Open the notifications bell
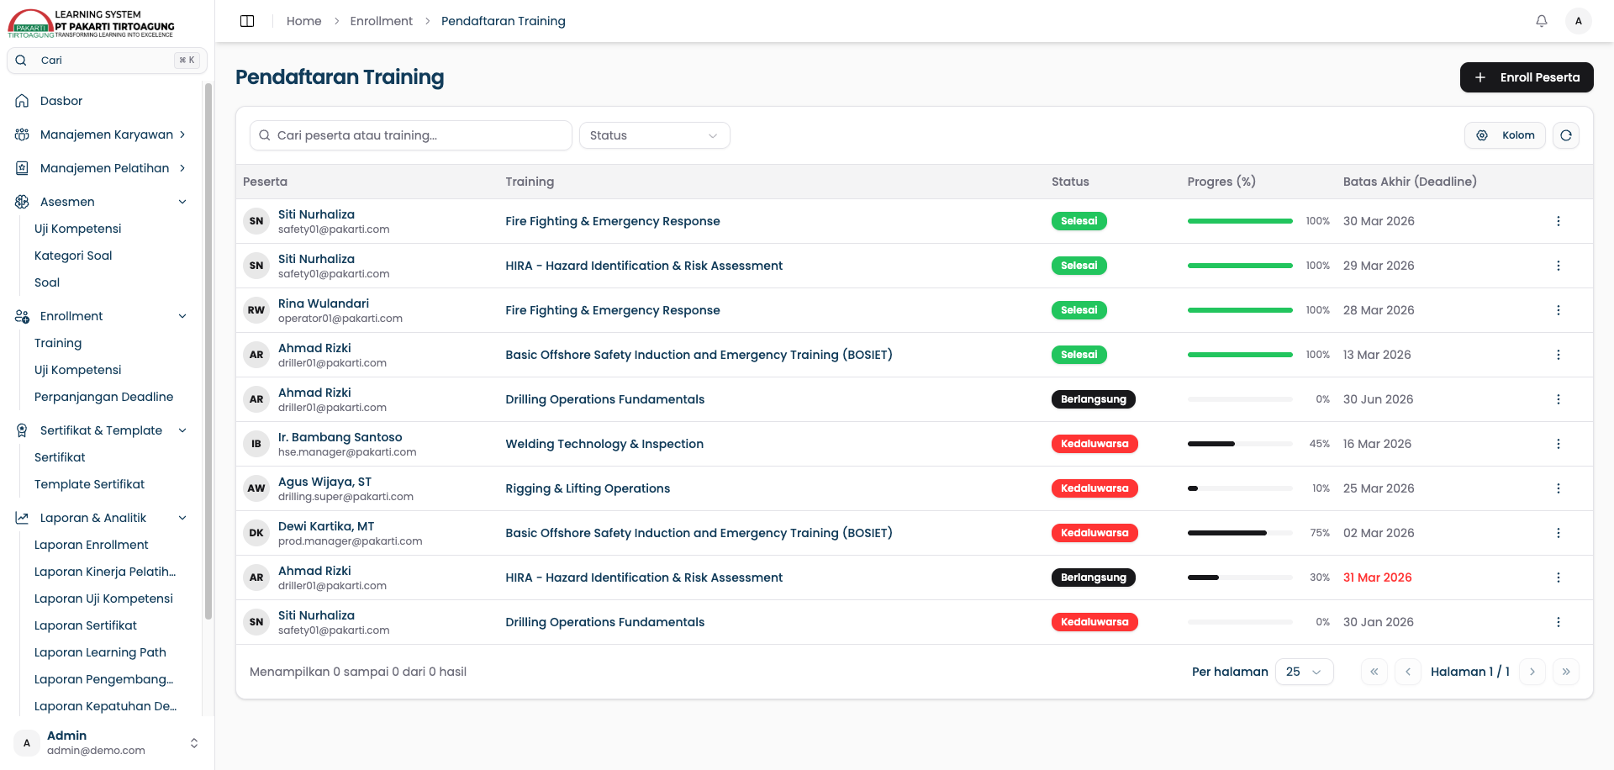Viewport: 1614px width, 770px height. tap(1542, 21)
